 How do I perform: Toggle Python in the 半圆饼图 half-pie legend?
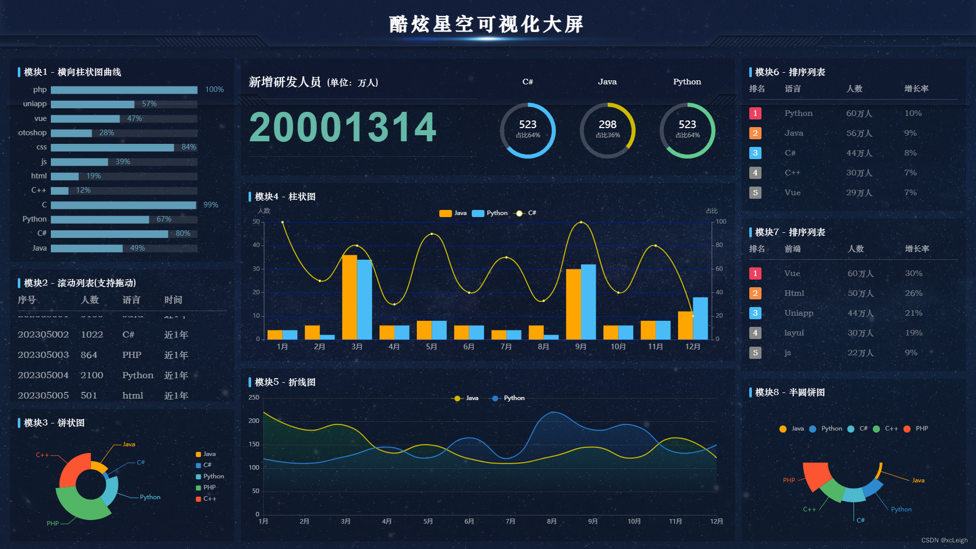tap(826, 429)
